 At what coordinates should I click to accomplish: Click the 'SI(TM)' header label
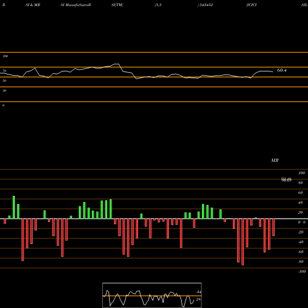(x=117, y=5)
